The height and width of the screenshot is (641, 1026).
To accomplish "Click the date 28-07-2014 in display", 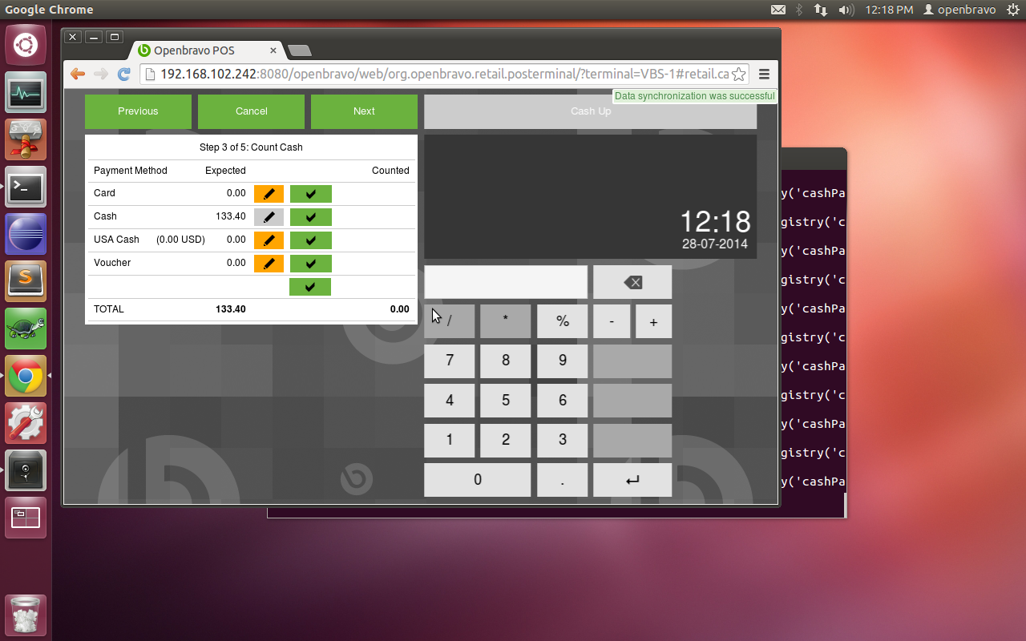I will pos(714,244).
